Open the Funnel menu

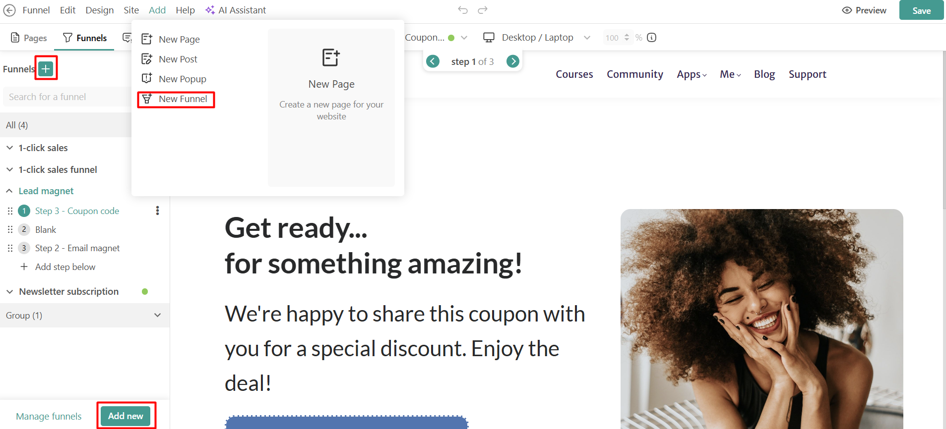click(x=36, y=10)
